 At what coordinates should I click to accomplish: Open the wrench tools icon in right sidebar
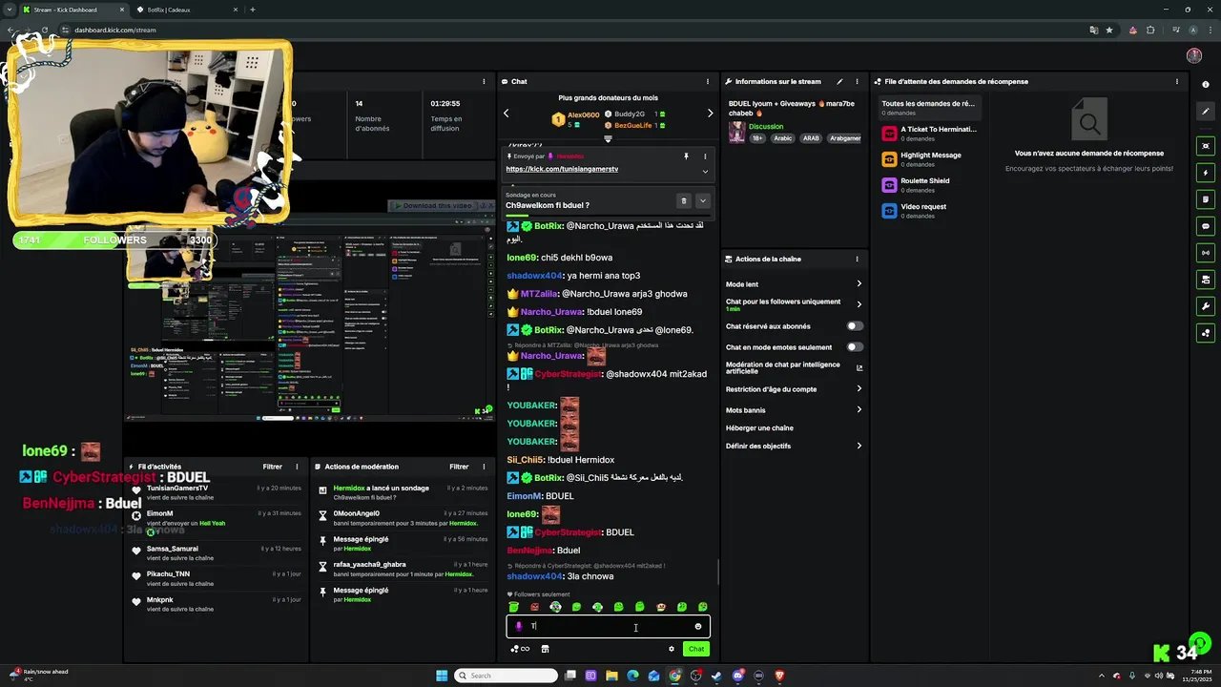tap(1206, 306)
